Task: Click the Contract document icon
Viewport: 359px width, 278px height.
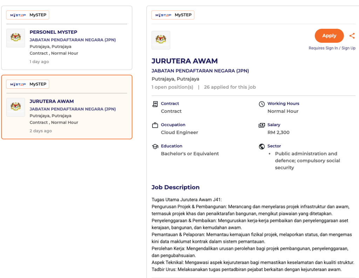Action: click(x=155, y=104)
